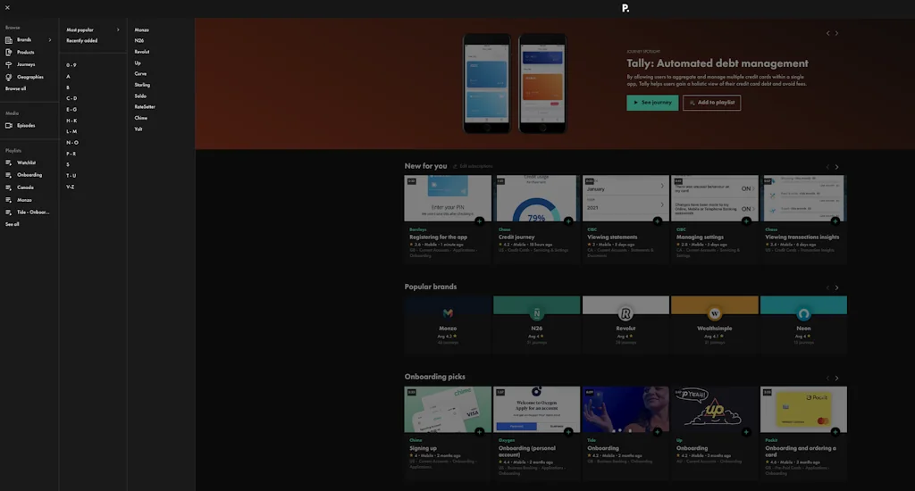Select Yolt in the brand list
The height and width of the screenshot is (491, 915).
[x=139, y=129]
